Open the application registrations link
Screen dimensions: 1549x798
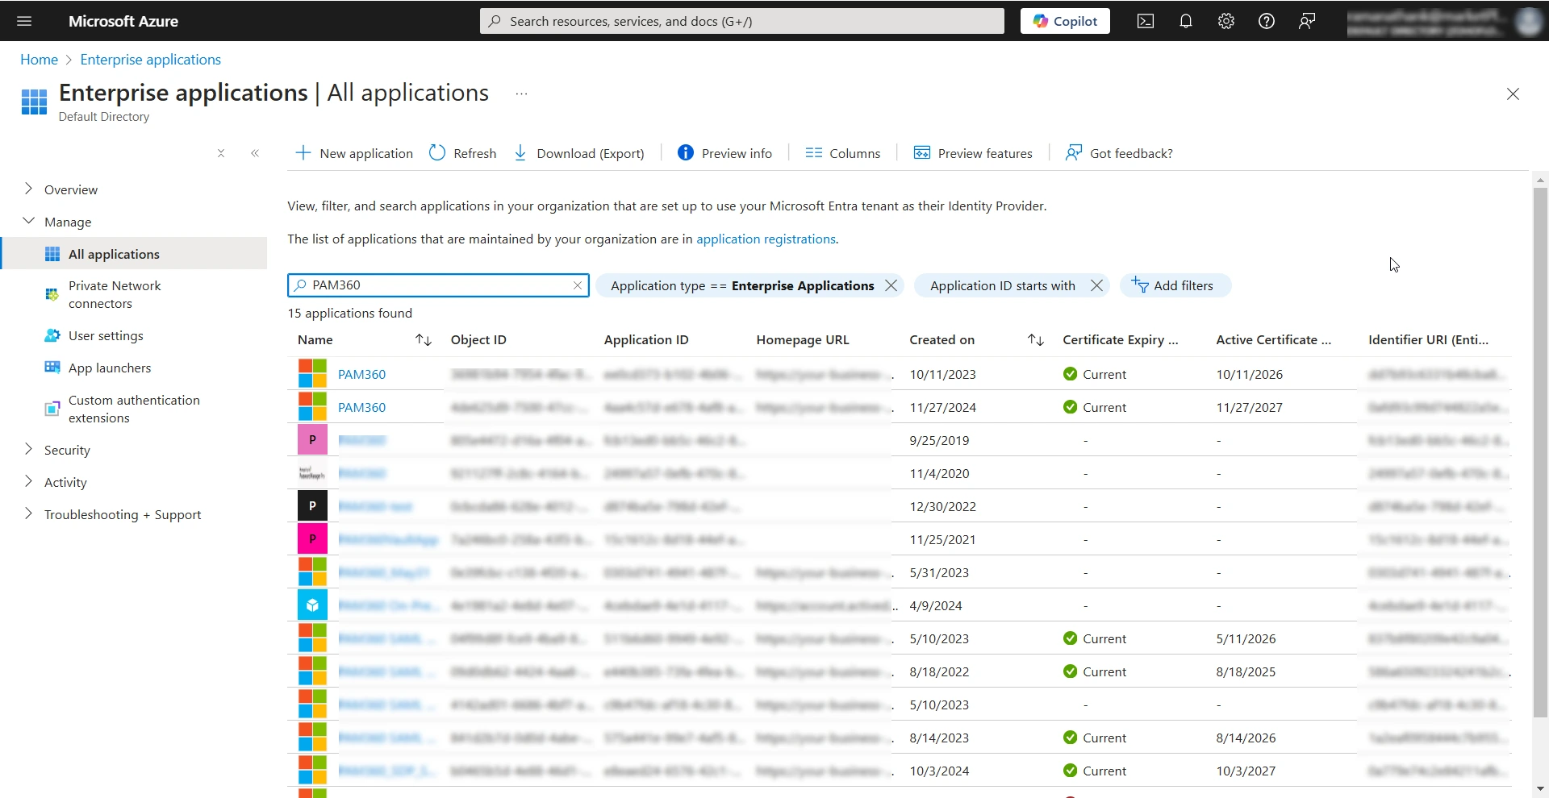[765, 239]
